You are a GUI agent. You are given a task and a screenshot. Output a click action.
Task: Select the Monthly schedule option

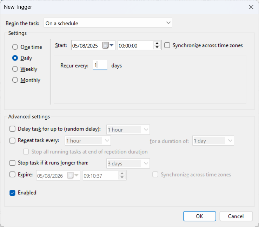point(15,80)
